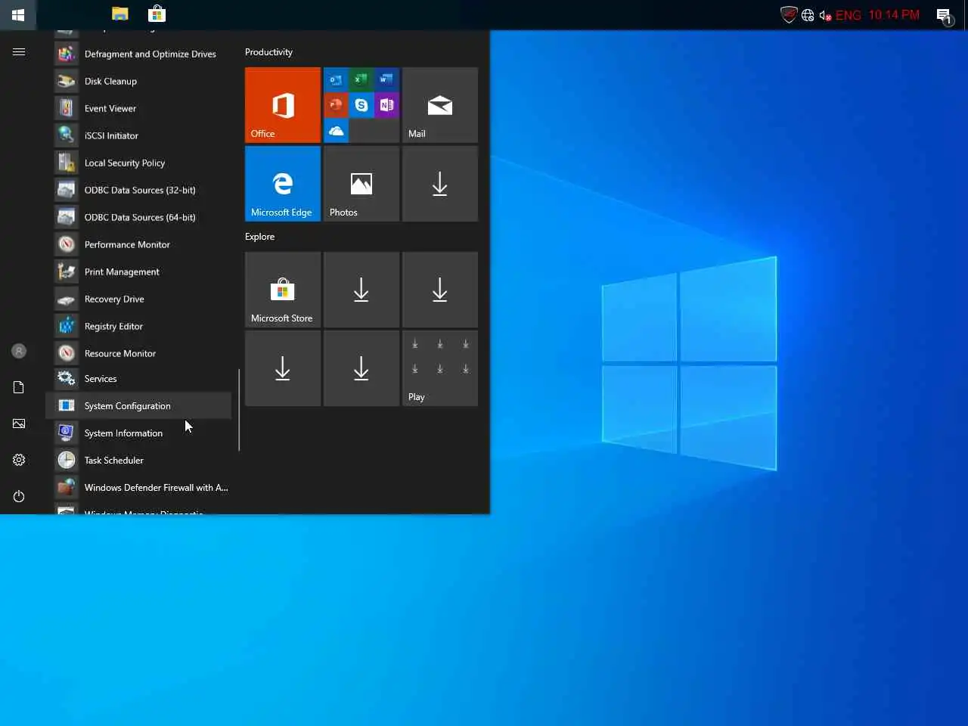968x726 pixels.
Task: Open the Microsoft Store tile
Action: [x=283, y=290]
